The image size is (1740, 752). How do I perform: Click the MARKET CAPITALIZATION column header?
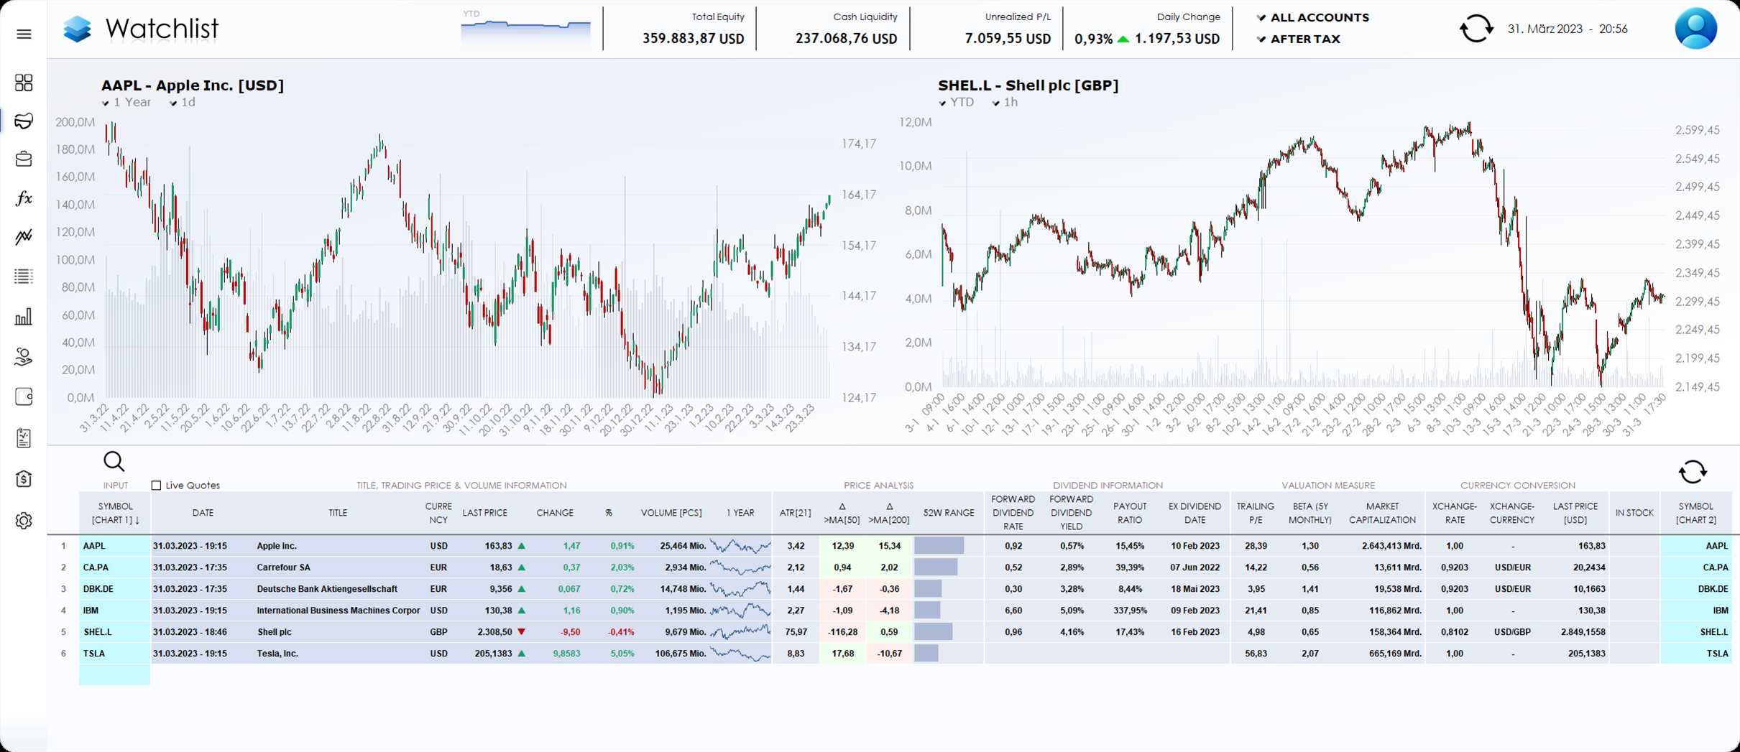1382,513
